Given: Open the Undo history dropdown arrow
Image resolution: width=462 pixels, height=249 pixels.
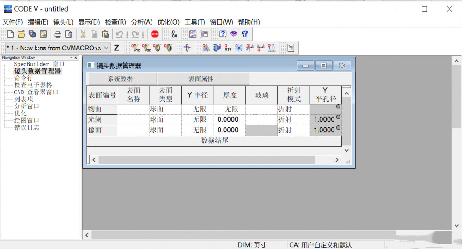Looking at the screenshot, I should click(x=127, y=35).
